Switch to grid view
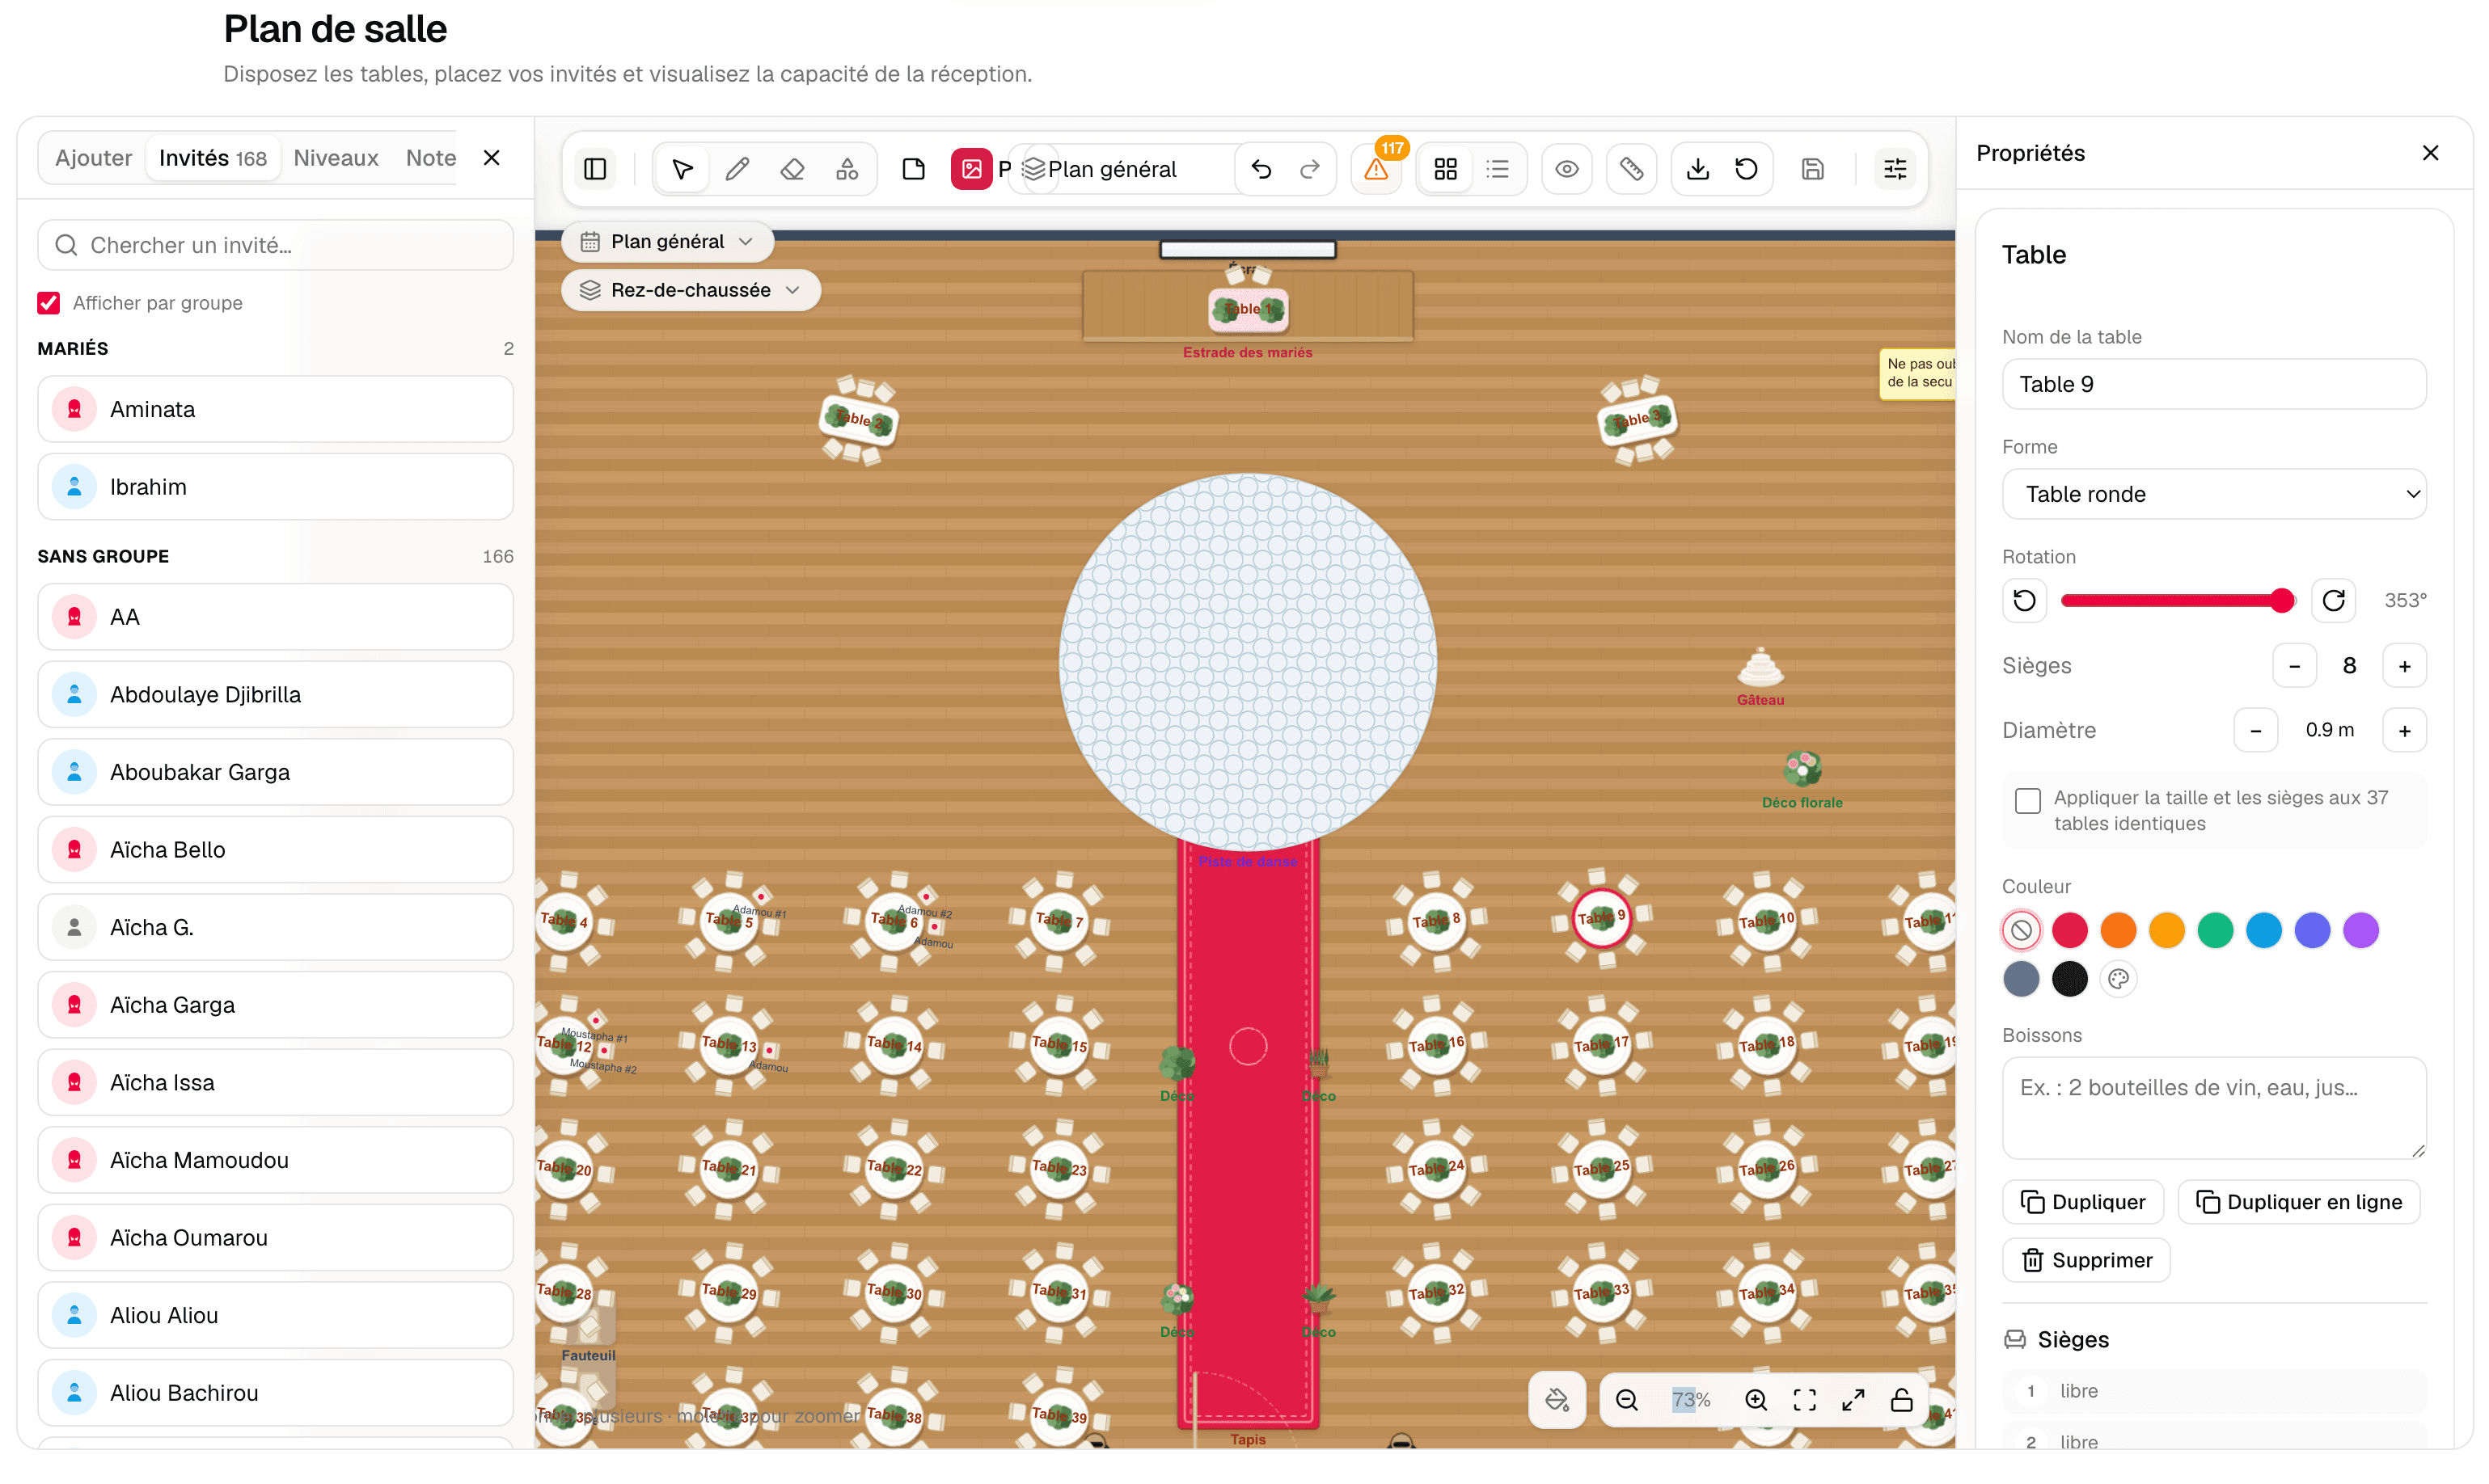The height and width of the screenshot is (1484, 2489). coord(1446,169)
